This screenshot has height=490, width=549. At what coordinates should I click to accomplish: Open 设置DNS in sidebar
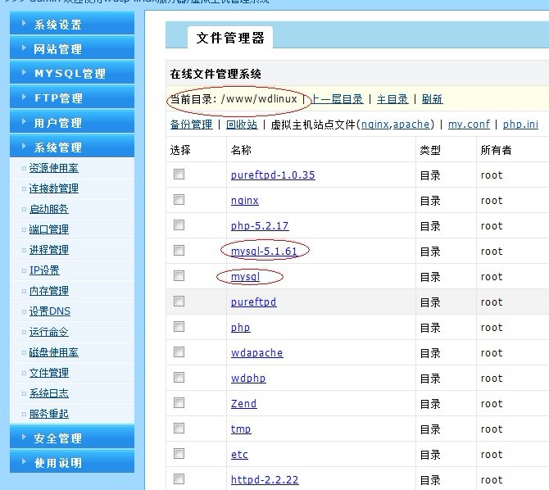click(x=50, y=311)
